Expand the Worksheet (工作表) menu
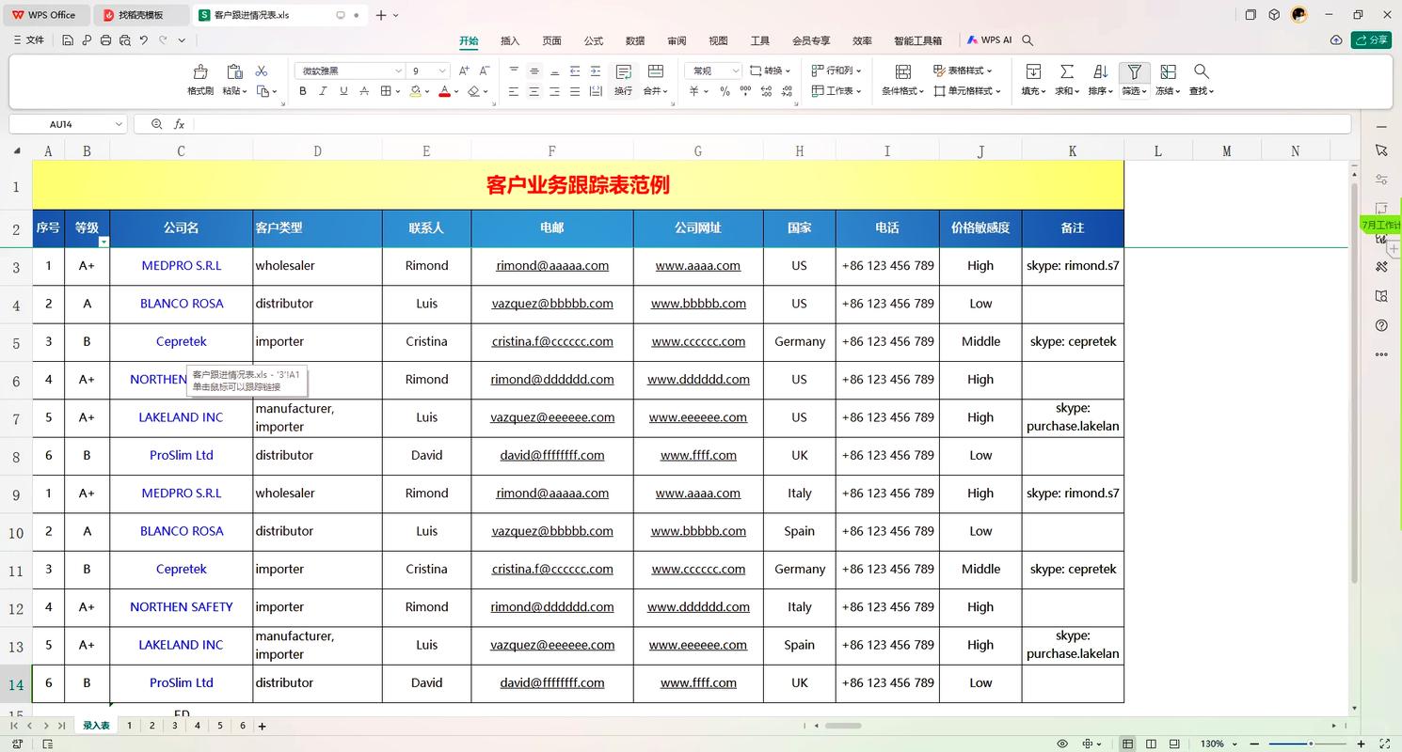The image size is (1402, 752). 836,91
